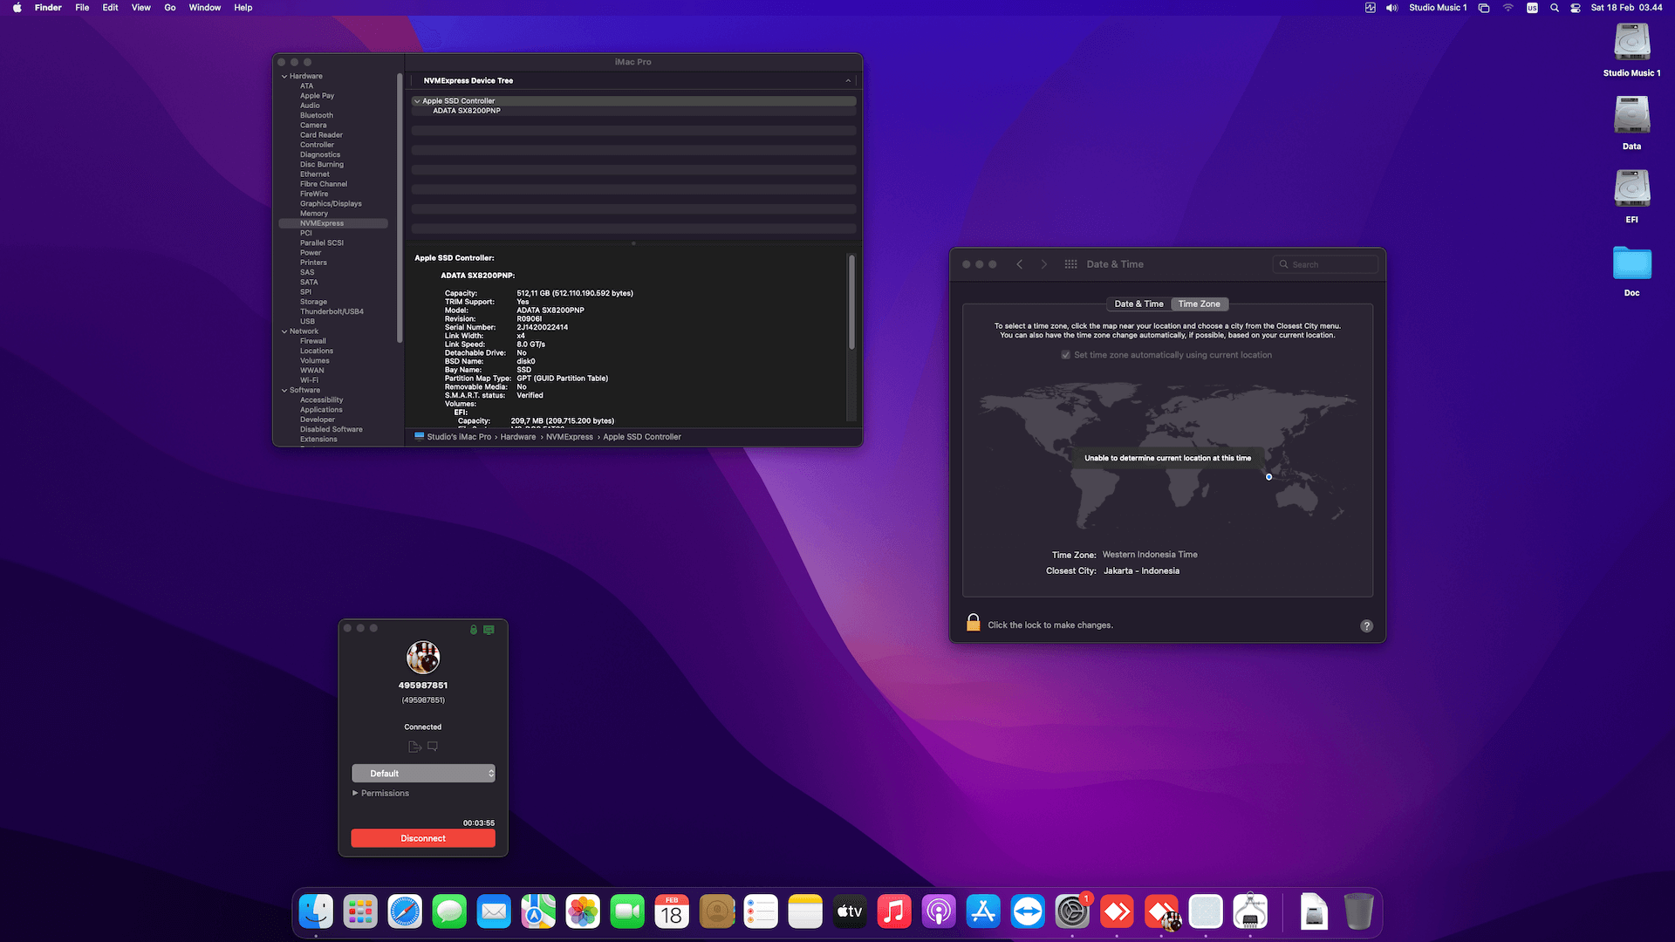Select the Time Zone tab
Viewport: 1675px width, 942px height.
point(1200,304)
